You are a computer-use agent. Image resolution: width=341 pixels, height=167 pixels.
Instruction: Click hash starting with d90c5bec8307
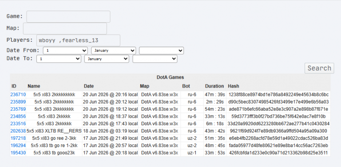point(278,102)
